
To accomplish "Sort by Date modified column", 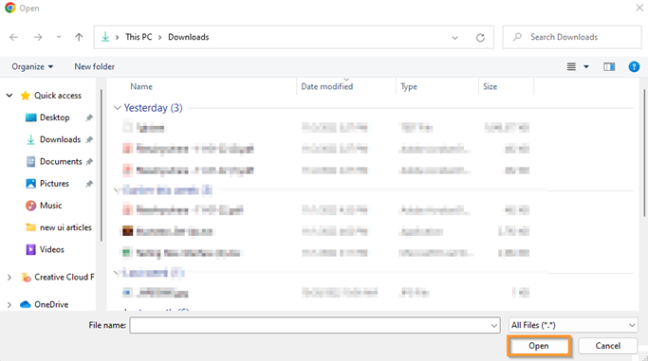I will [x=327, y=86].
